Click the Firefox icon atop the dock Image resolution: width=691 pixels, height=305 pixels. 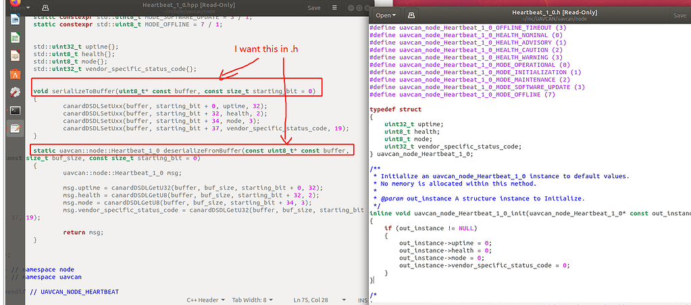15,2
